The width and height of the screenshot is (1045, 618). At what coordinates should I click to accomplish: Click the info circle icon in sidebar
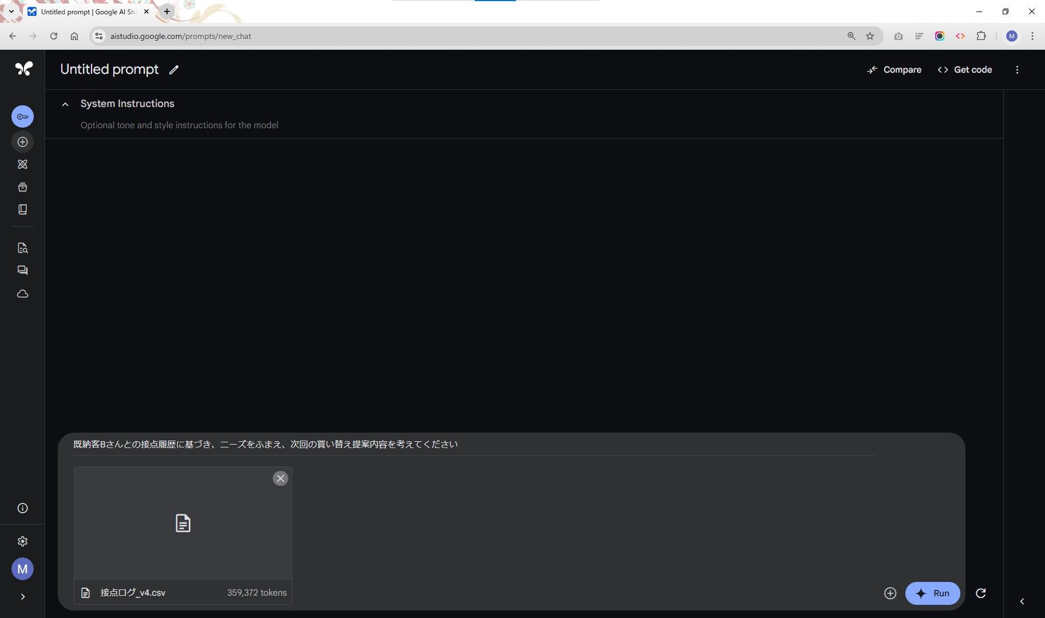click(22, 508)
